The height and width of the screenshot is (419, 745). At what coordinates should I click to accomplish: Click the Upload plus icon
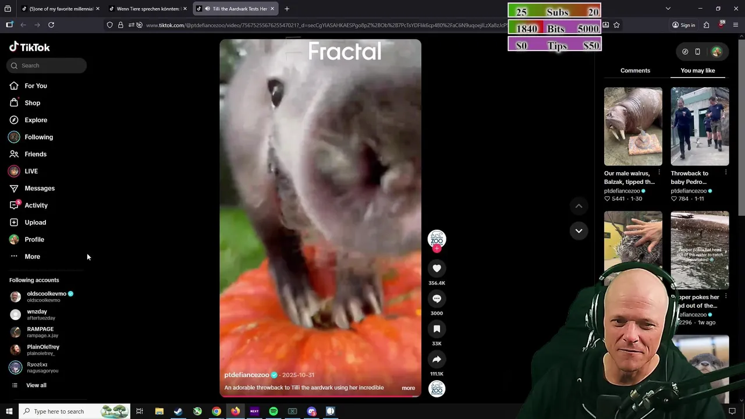click(14, 222)
